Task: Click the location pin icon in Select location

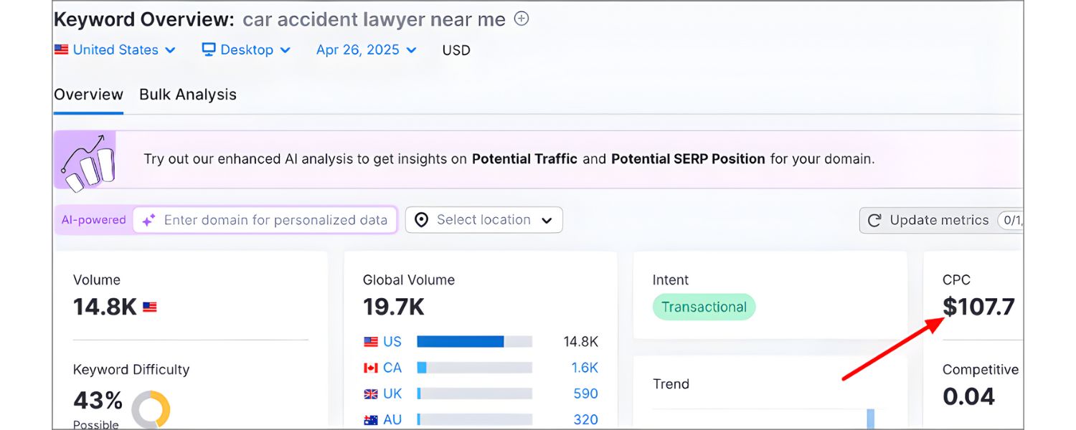Action: coord(421,220)
